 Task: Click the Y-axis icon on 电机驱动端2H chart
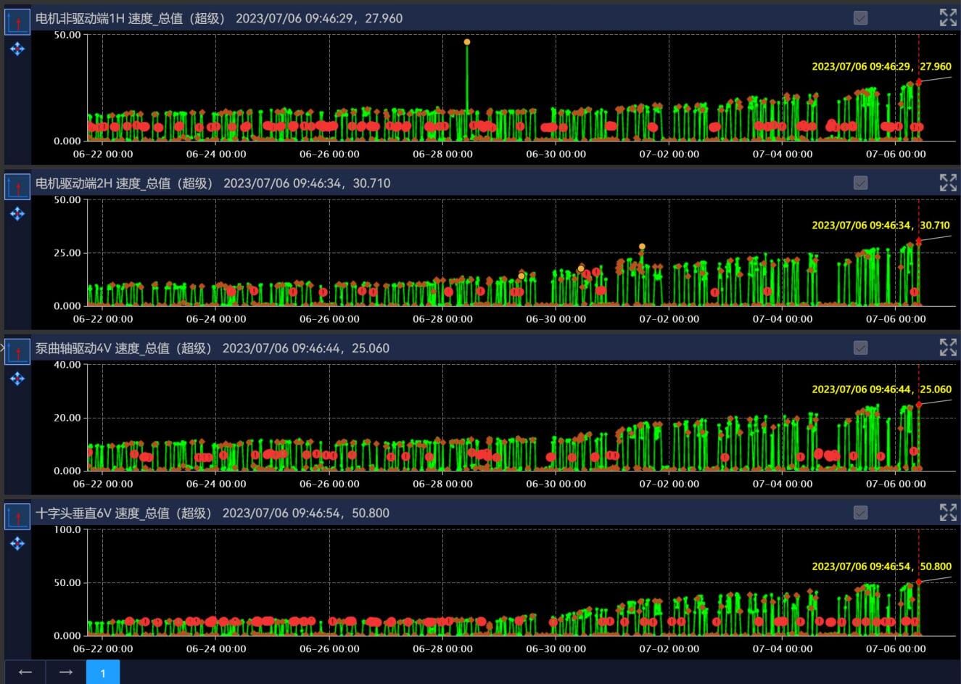point(17,186)
